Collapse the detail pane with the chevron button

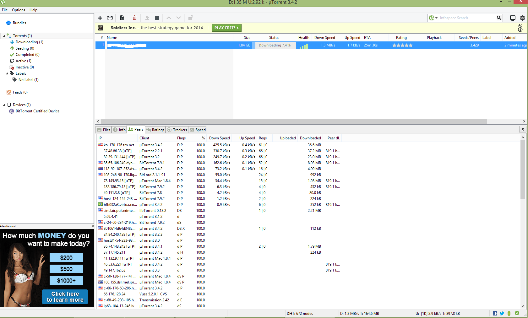click(523, 129)
